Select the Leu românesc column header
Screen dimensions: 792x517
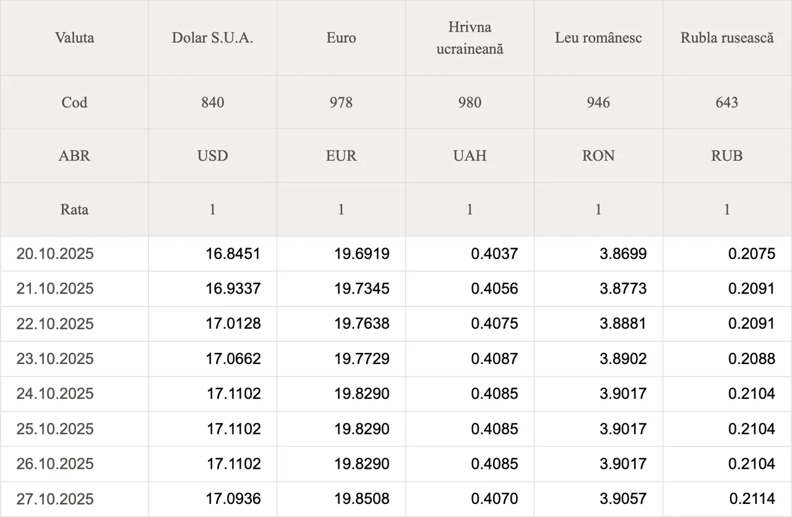[598, 38]
